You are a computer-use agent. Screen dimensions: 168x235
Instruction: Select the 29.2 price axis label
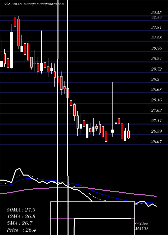155,80
